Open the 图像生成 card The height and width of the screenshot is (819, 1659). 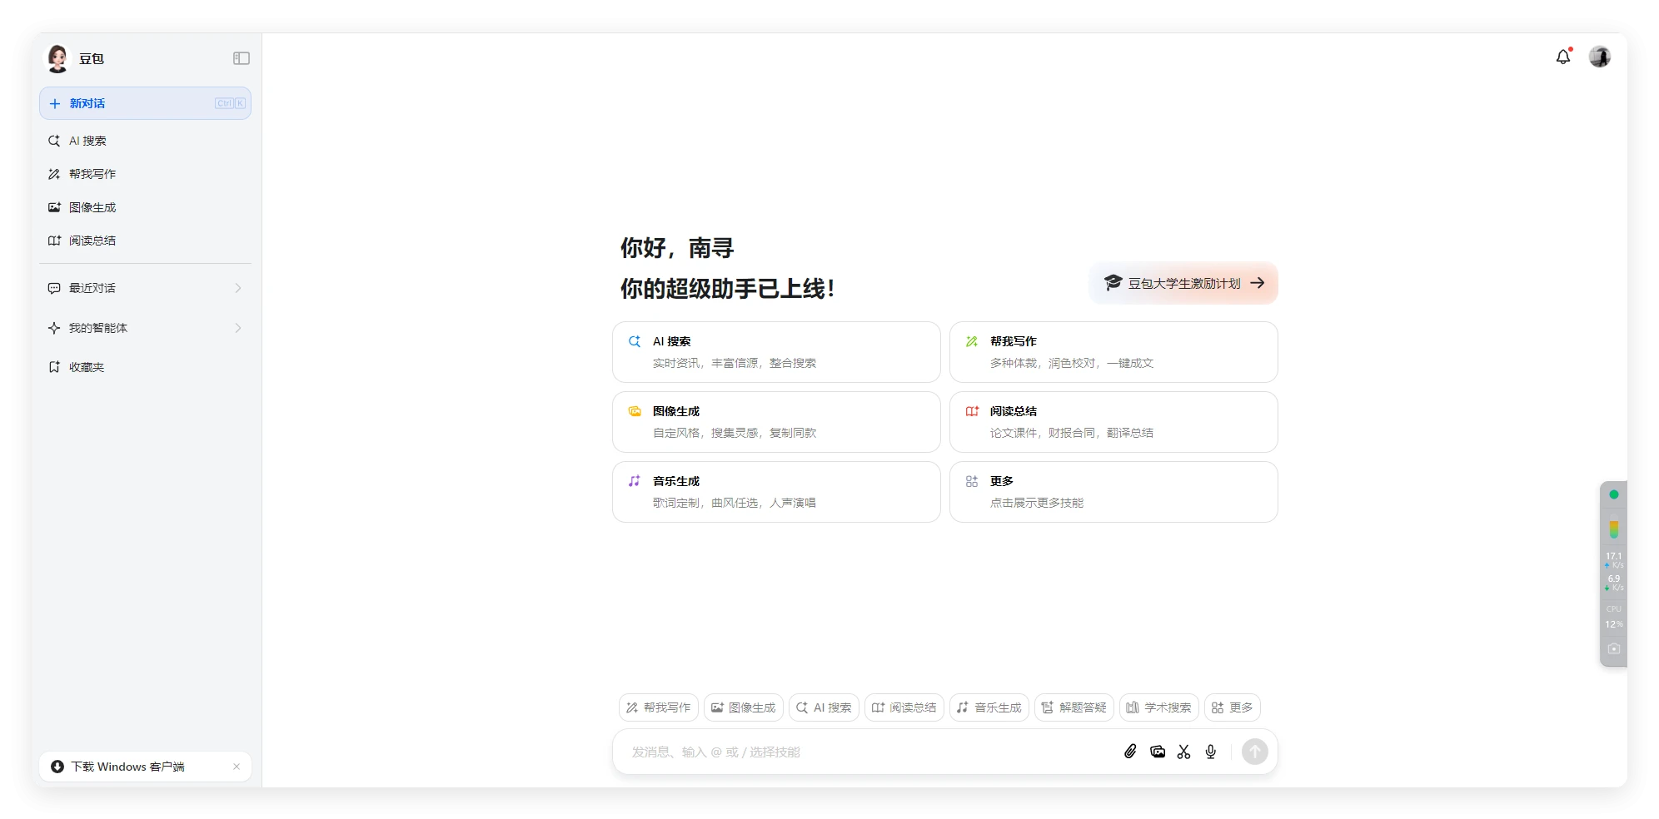pos(776,422)
